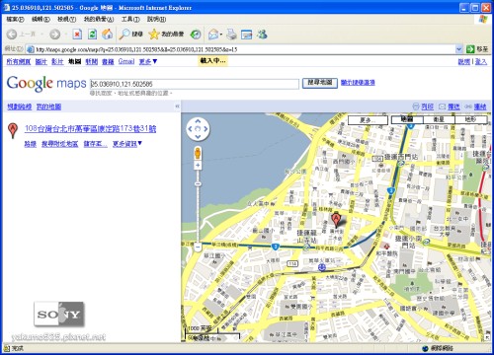This screenshot has height=355, width=494.
Task: Click the red X Stop button
Action: point(77,35)
